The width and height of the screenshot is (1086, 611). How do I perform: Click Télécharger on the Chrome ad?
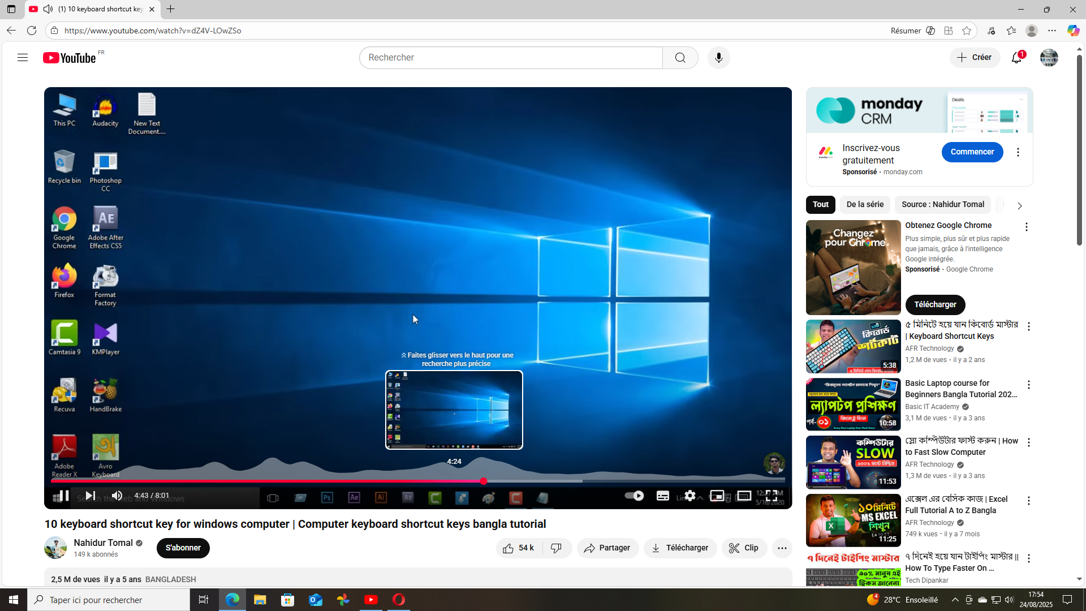tap(935, 305)
